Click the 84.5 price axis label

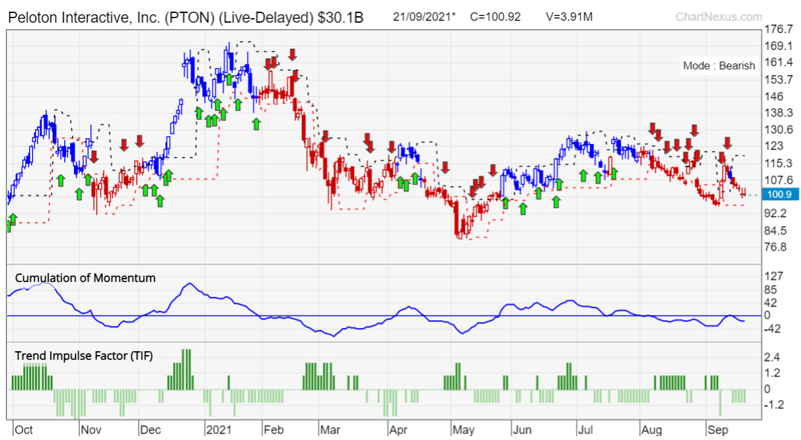point(777,231)
